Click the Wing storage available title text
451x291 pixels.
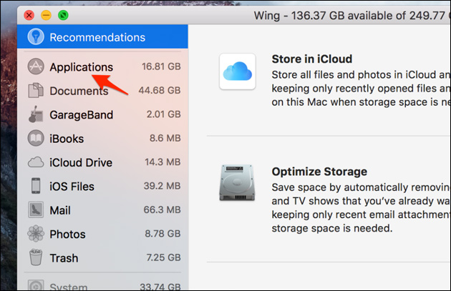[352, 15]
